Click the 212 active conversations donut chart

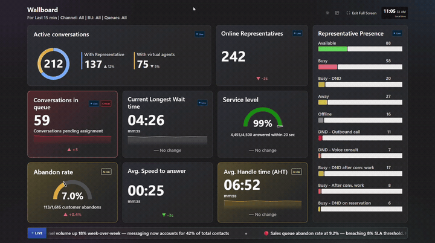(x=53, y=64)
